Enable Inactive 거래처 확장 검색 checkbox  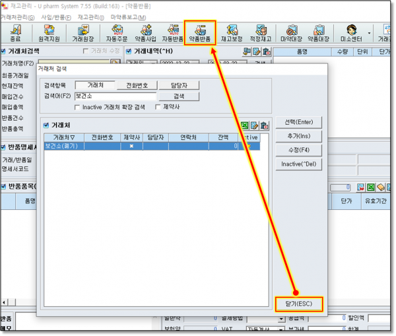[78, 107]
